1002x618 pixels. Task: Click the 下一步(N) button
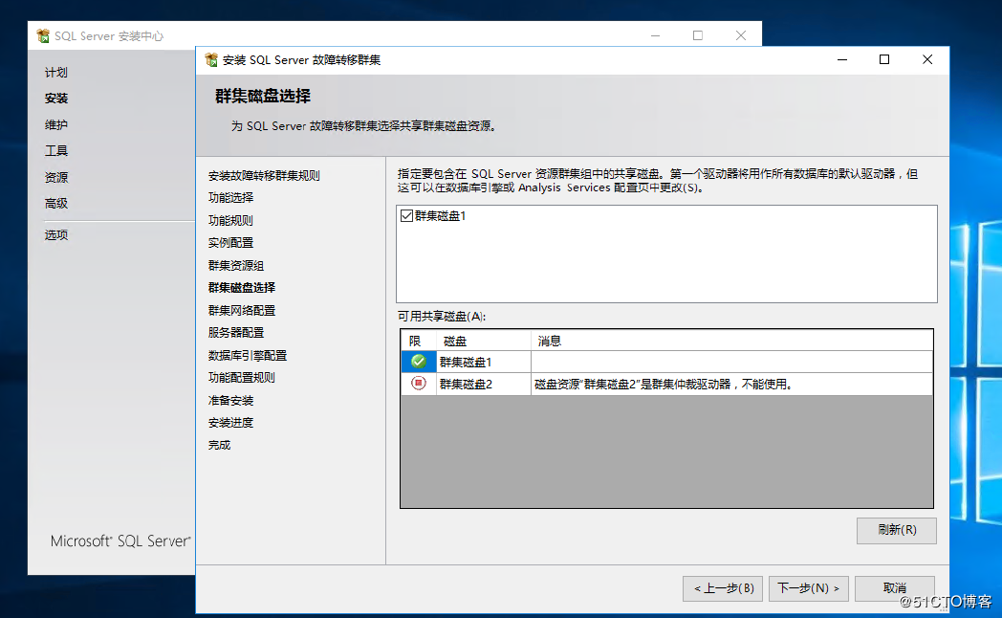coord(808,588)
